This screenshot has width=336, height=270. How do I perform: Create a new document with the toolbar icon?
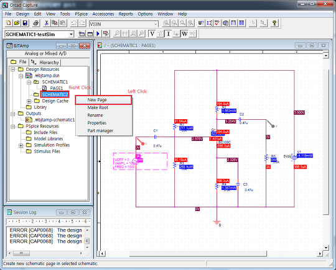[9, 23]
